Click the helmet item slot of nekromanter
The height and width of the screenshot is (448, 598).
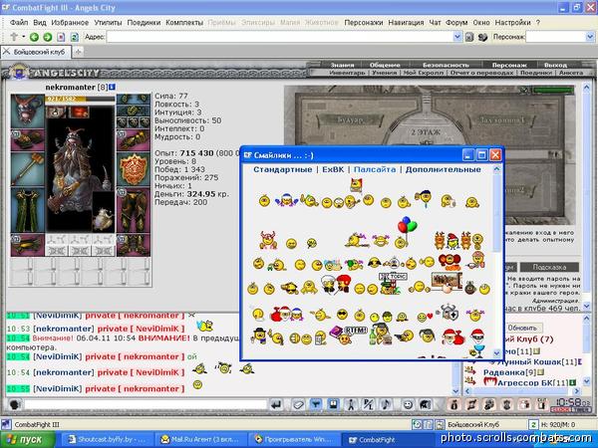(28, 111)
